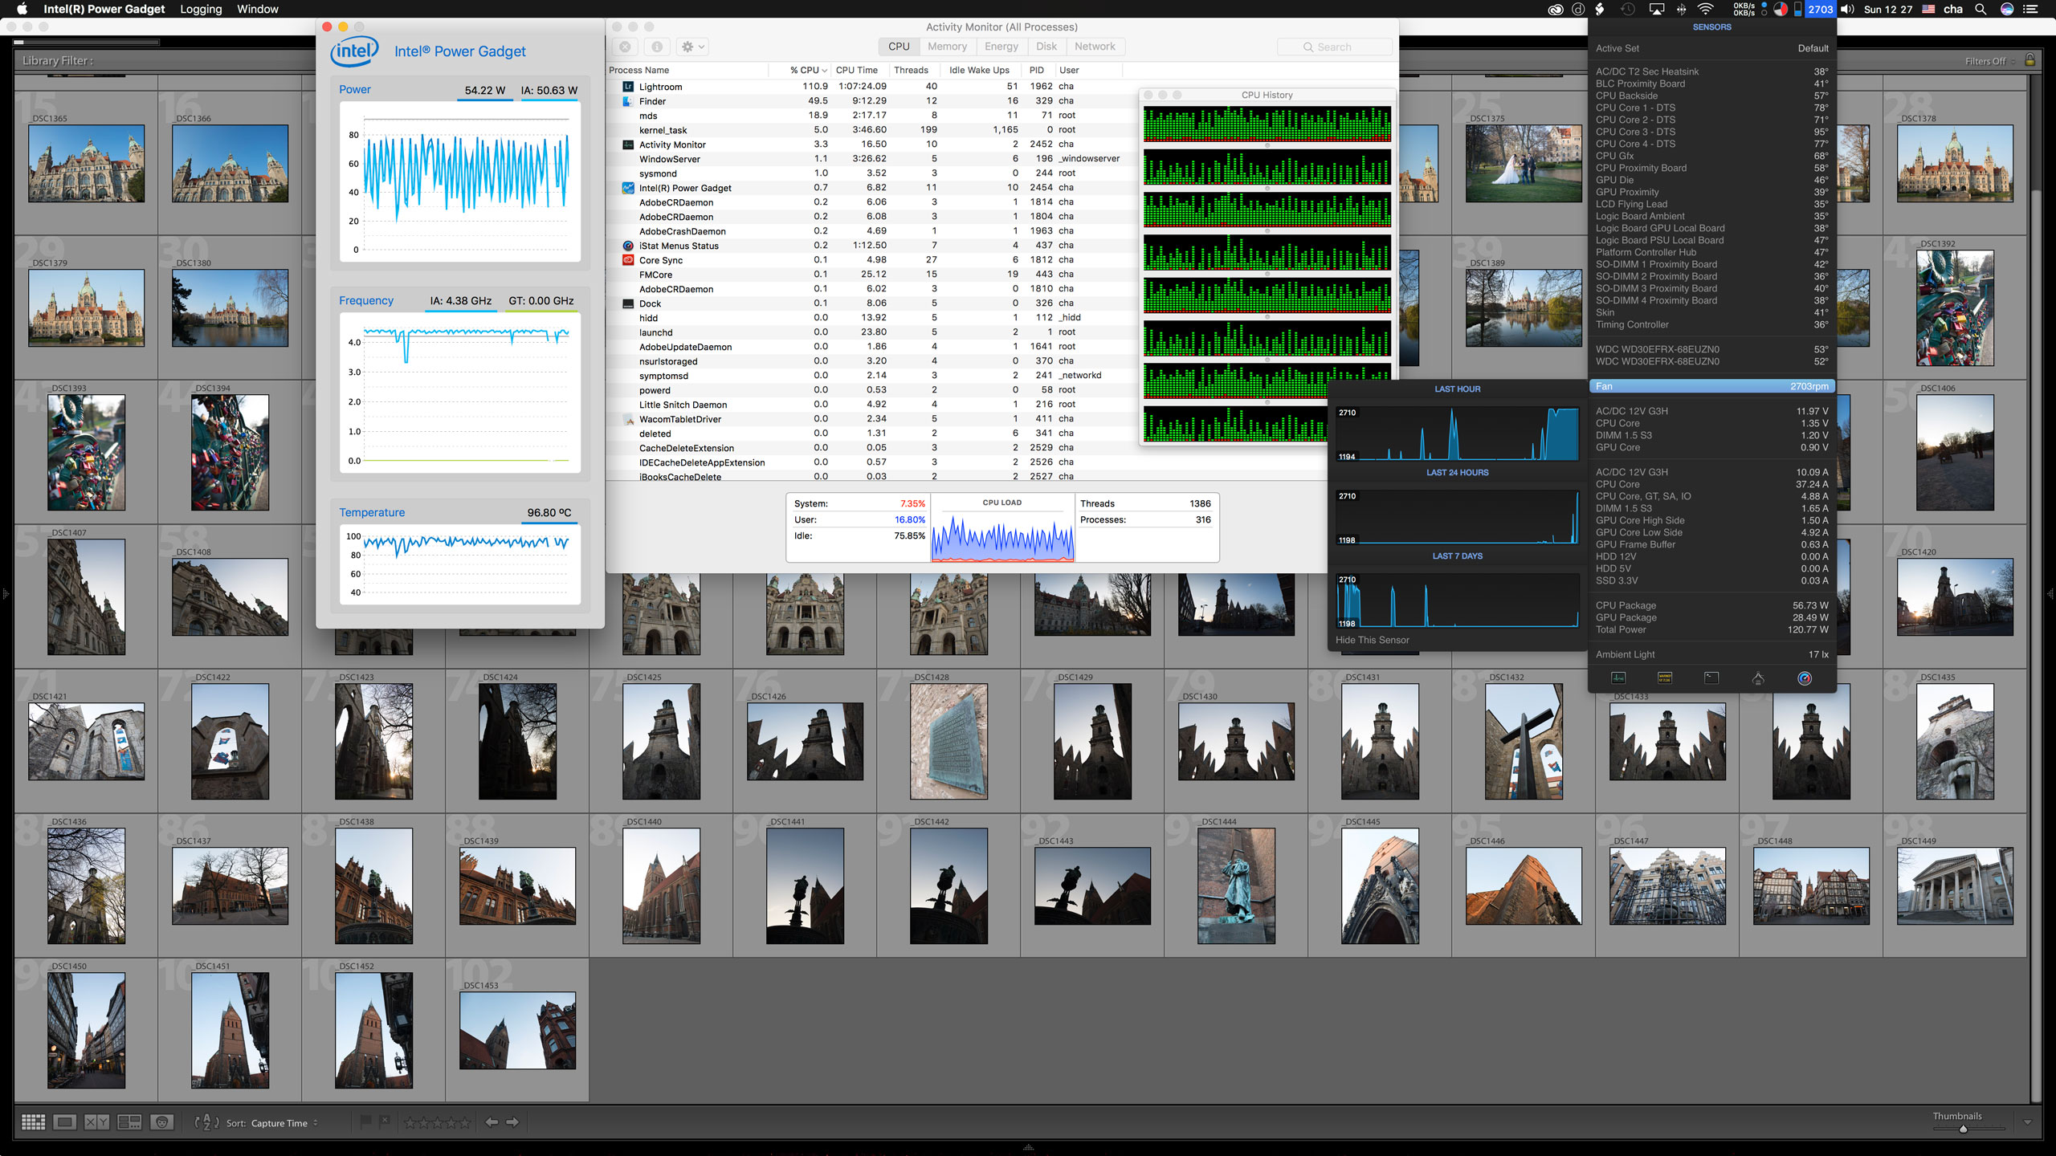This screenshot has height=1156, width=2056.
Task: Expand toolbar options triangle at bottom right
Action: click(x=2027, y=1122)
